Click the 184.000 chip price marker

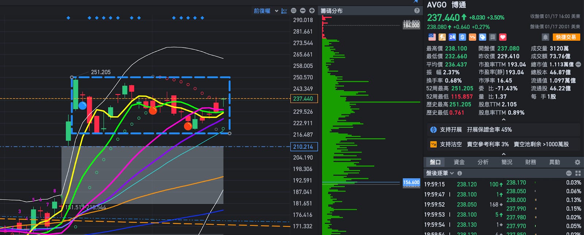click(411, 26)
